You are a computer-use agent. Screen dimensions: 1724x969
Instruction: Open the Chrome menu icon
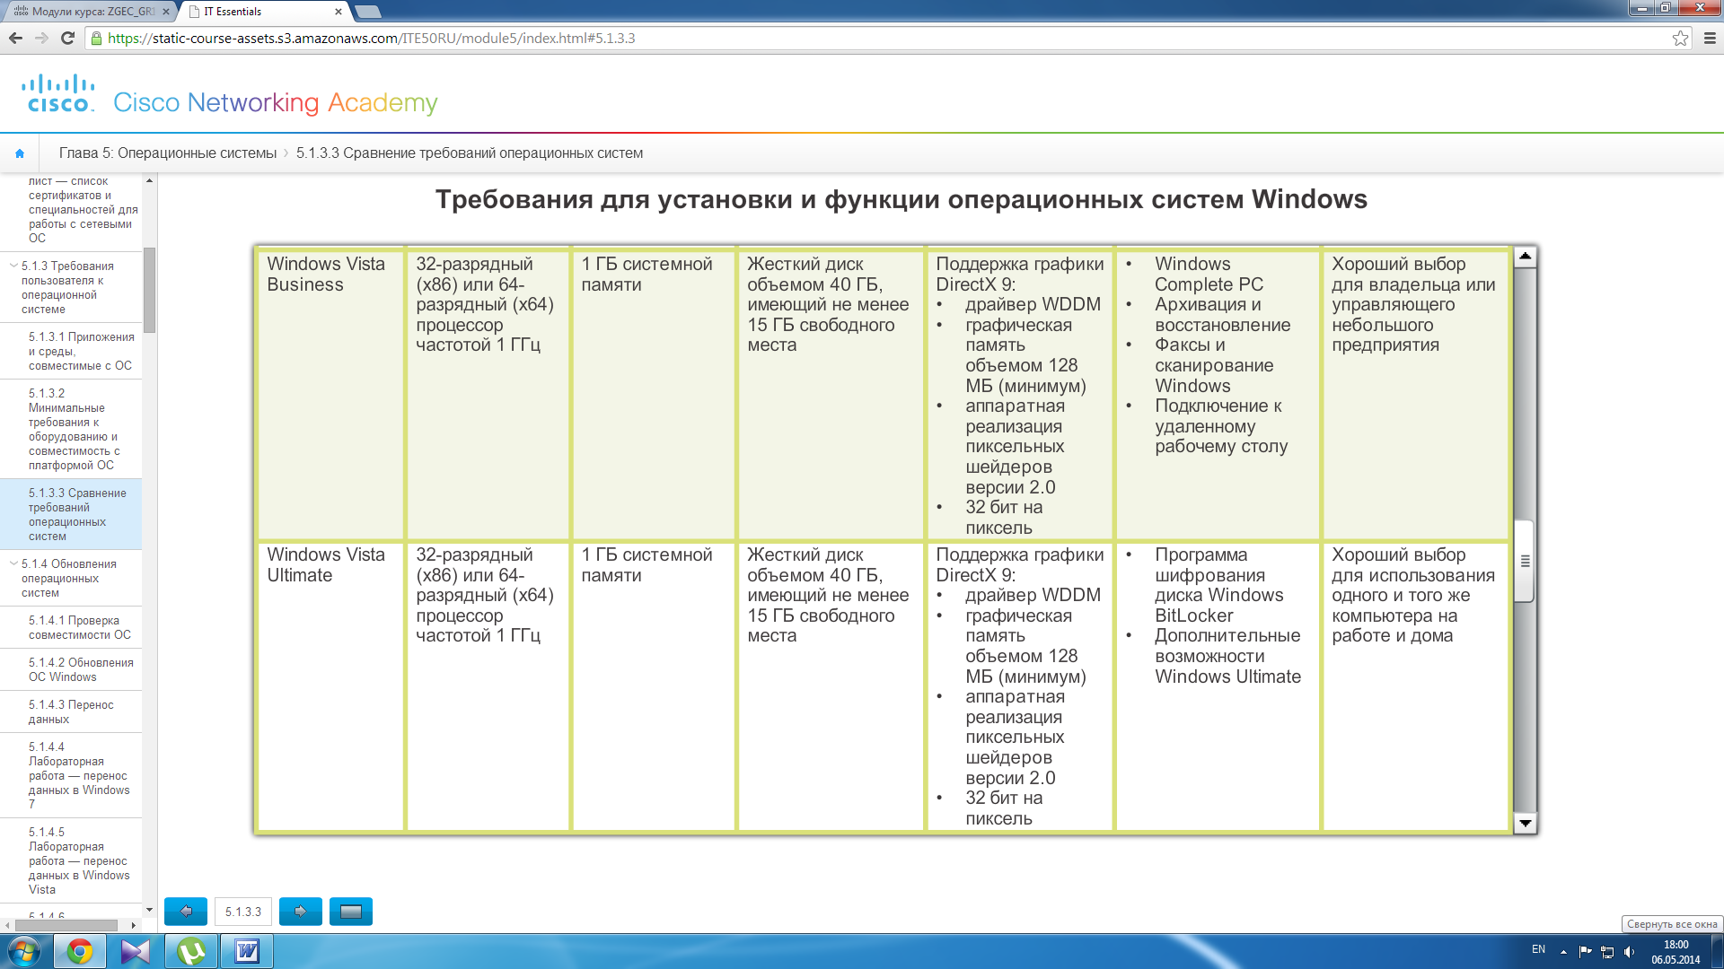[1710, 38]
